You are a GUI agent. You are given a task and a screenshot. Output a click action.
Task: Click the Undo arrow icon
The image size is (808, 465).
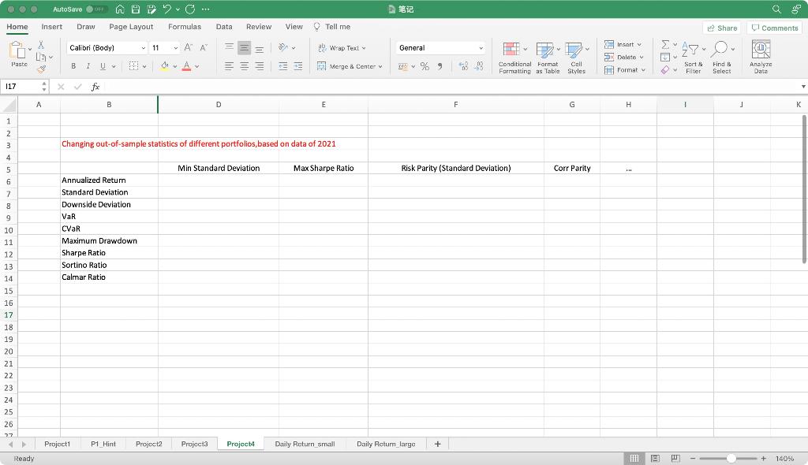point(166,9)
